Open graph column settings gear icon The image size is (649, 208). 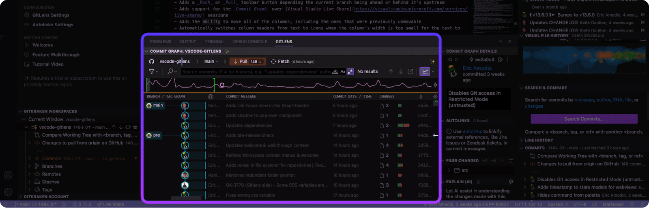pyautogui.click(x=435, y=97)
